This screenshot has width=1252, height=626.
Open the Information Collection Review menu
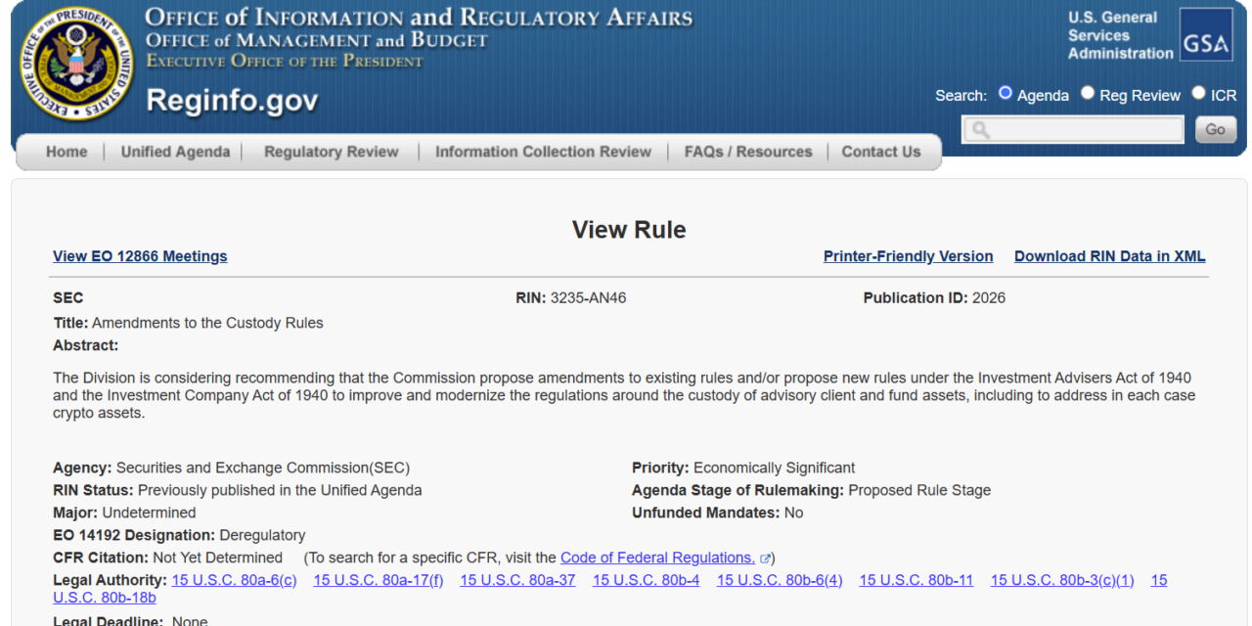(543, 152)
